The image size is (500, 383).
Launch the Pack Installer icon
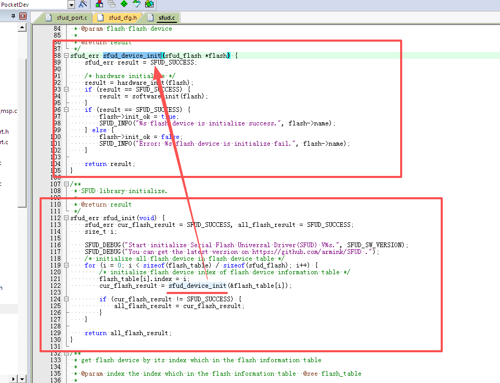click(149, 4)
